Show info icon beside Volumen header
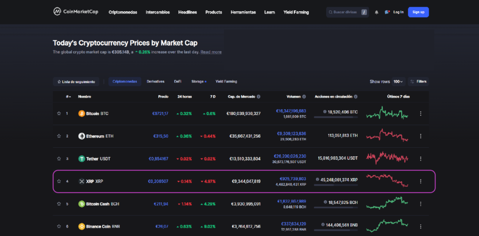The height and width of the screenshot is (236, 479). click(x=304, y=97)
